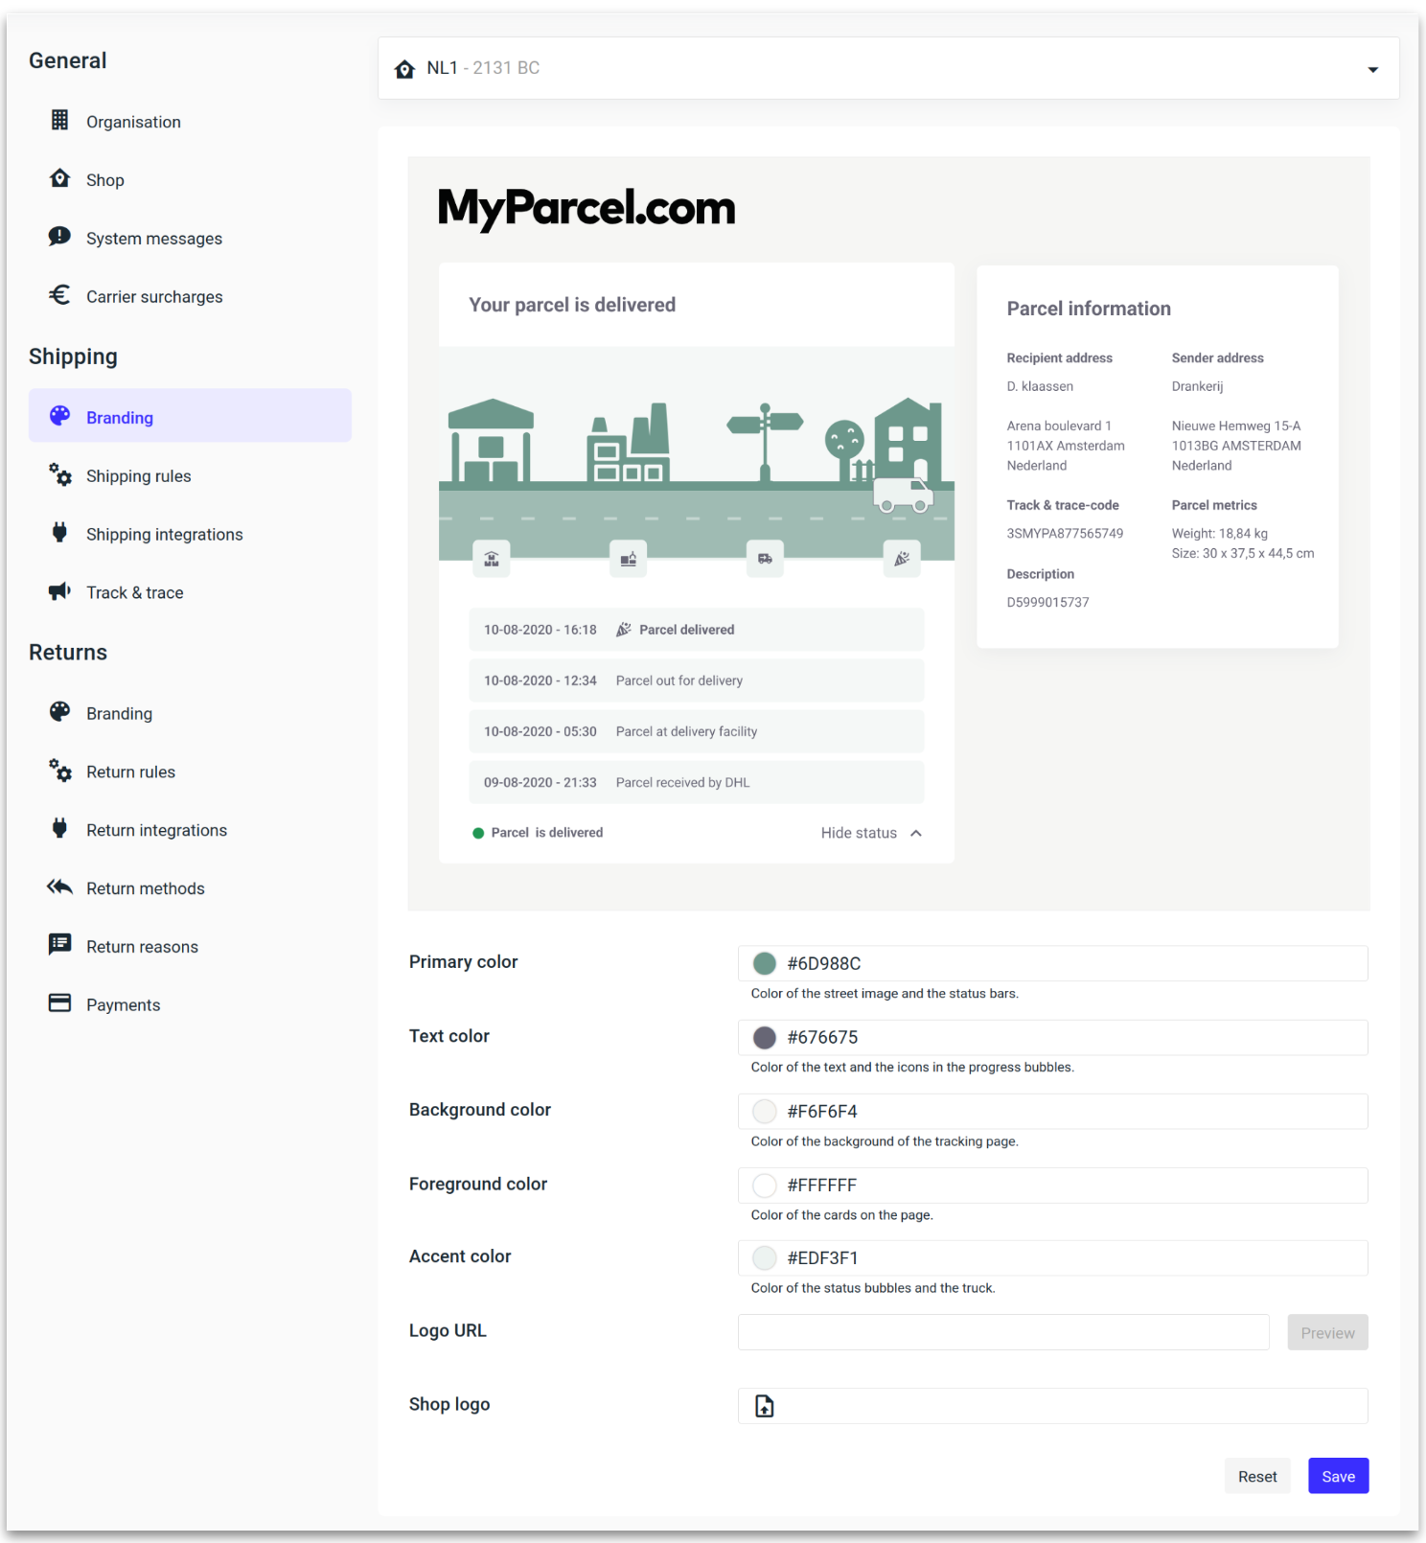This screenshot has width=1426, height=1543.
Task: Open the Primary color green swatch
Action: (765, 963)
